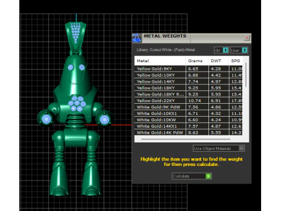Click the 4.86 DWT value
The height and width of the screenshot is (211, 281).
pos(216,107)
